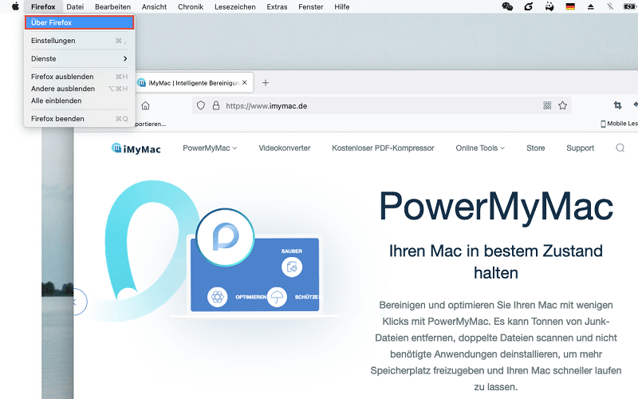The height and width of the screenshot is (399, 638).
Task: Expand the PowerMyMac dropdown in site navigation
Action: click(210, 148)
